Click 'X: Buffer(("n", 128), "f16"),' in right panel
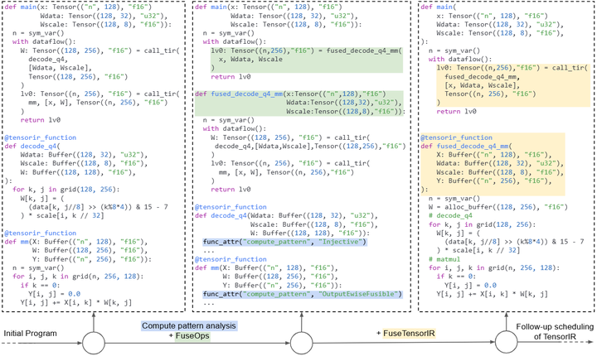The width and height of the screenshot is (597, 356). [494, 155]
